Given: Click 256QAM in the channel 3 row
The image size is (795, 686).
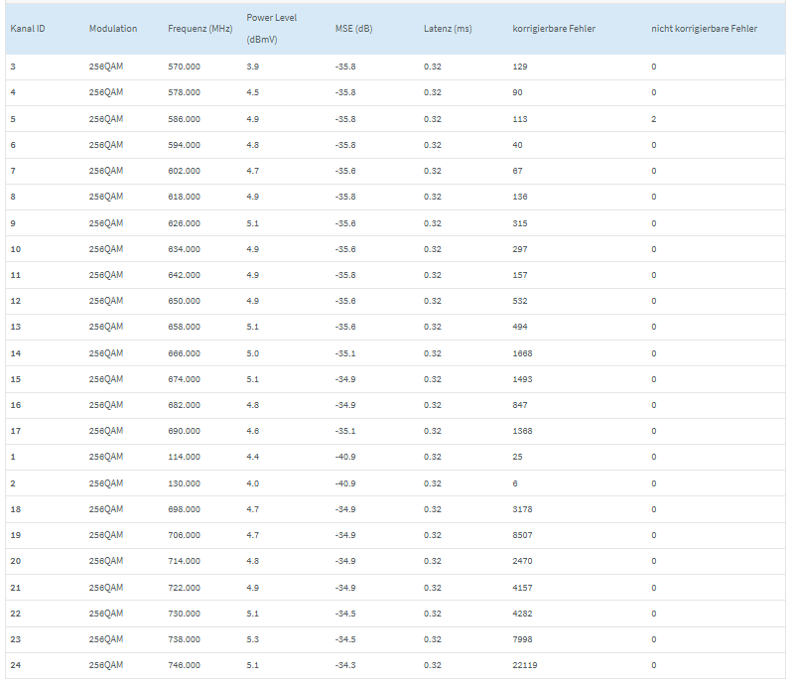Looking at the screenshot, I should click(106, 67).
